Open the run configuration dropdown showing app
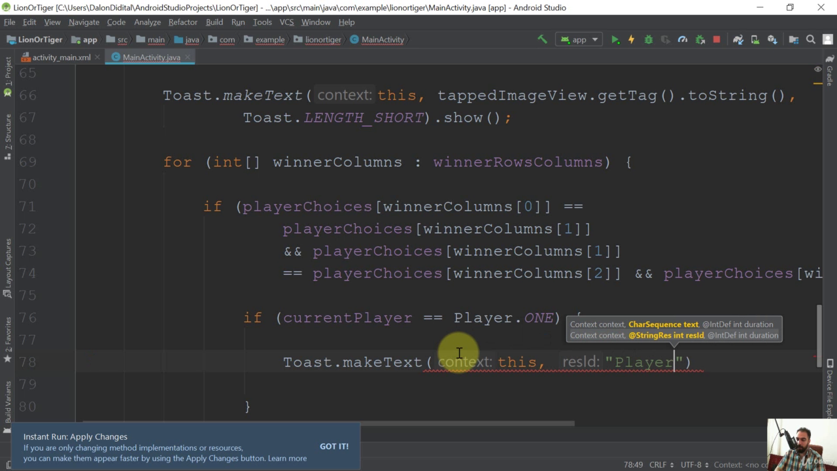This screenshot has height=471, width=837. [579, 39]
